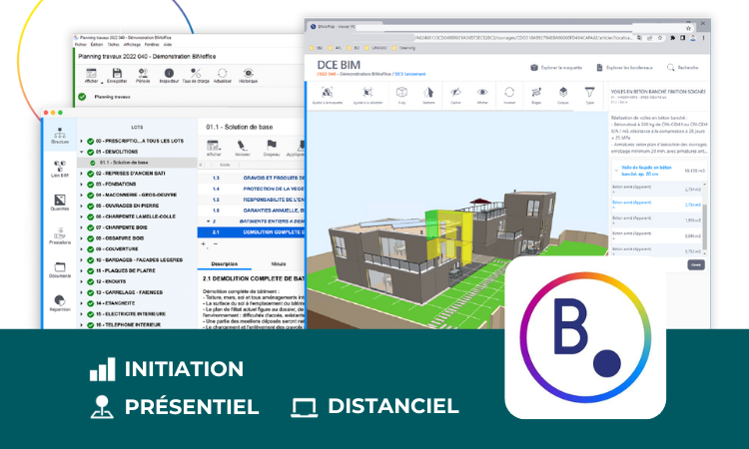Viewport: 749px width, 449px height.
Task: Click the Drapeau flag tool
Action: point(272,148)
